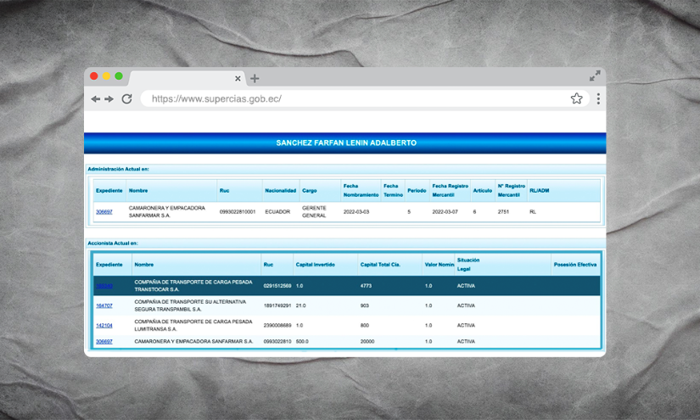700x420 pixels.
Task: Bookmark this page with the star icon
Action: (576, 98)
